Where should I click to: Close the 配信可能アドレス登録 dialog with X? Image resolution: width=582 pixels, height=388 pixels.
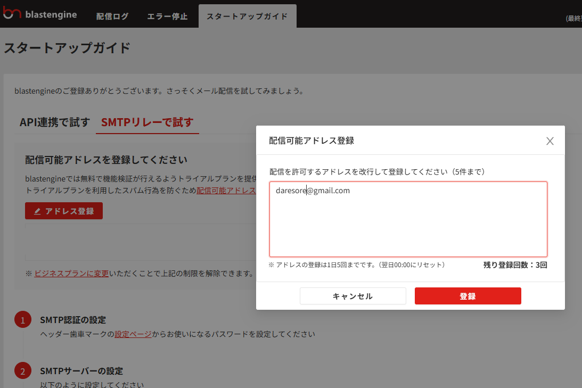(x=550, y=141)
